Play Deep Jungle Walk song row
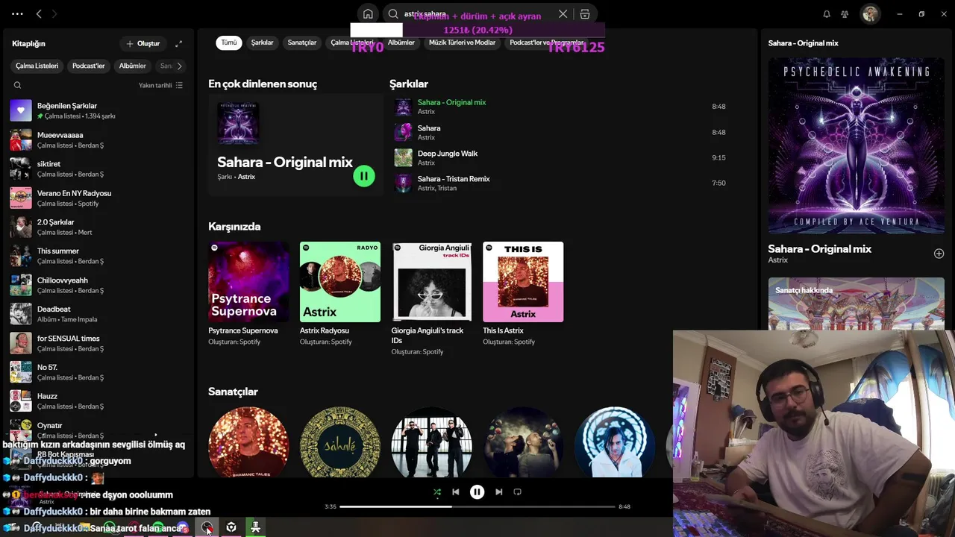Viewport: 955px width, 537px height. [561, 157]
